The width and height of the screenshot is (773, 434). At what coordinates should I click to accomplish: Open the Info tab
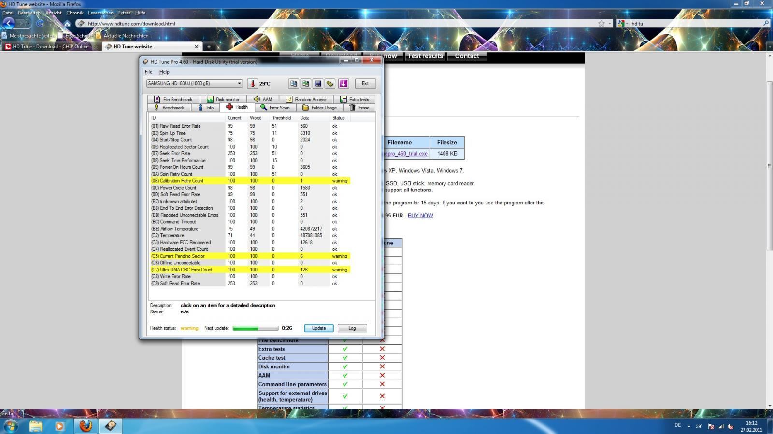coord(205,108)
